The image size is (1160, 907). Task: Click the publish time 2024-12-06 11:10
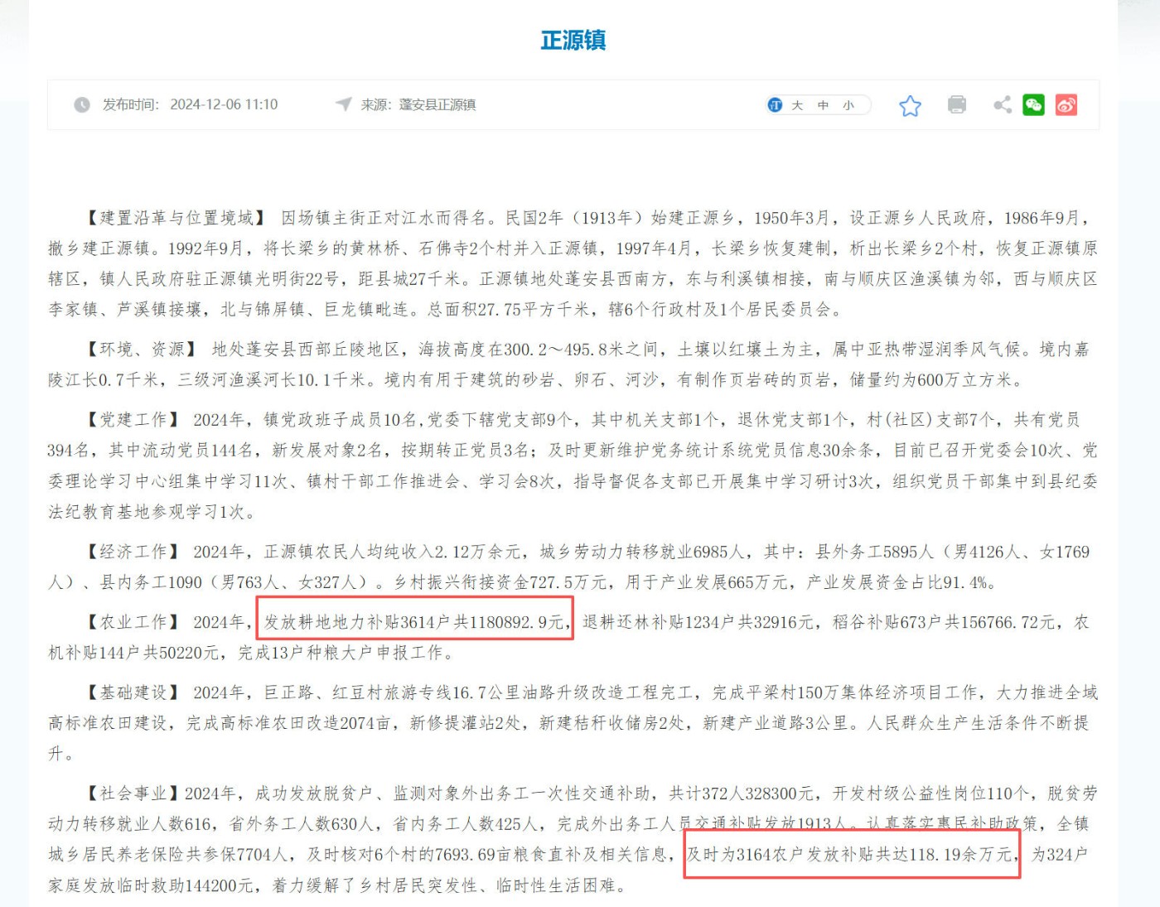click(x=224, y=105)
